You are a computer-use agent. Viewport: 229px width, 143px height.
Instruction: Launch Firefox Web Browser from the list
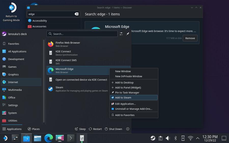[89, 44]
